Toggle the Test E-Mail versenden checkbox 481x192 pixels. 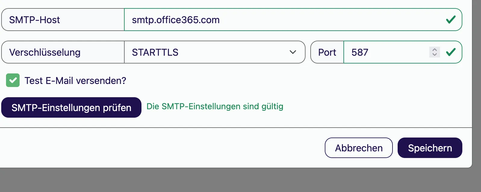13,80
